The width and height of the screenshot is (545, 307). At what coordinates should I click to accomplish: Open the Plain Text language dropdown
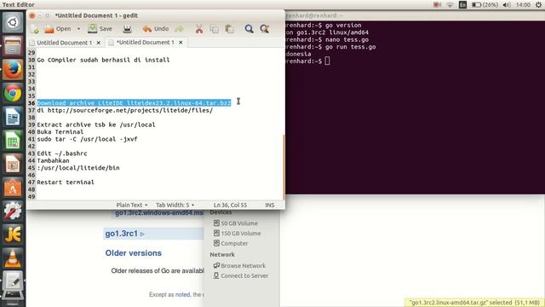pos(132,205)
